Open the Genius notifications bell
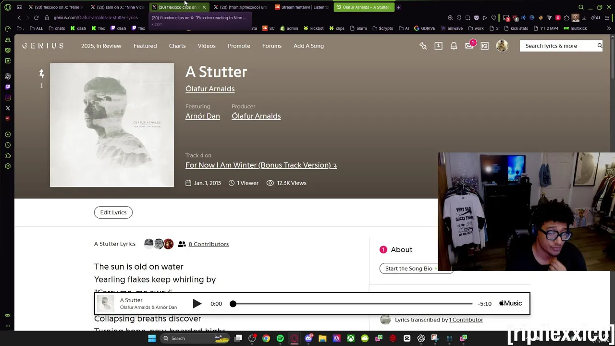The image size is (615, 346). click(454, 46)
